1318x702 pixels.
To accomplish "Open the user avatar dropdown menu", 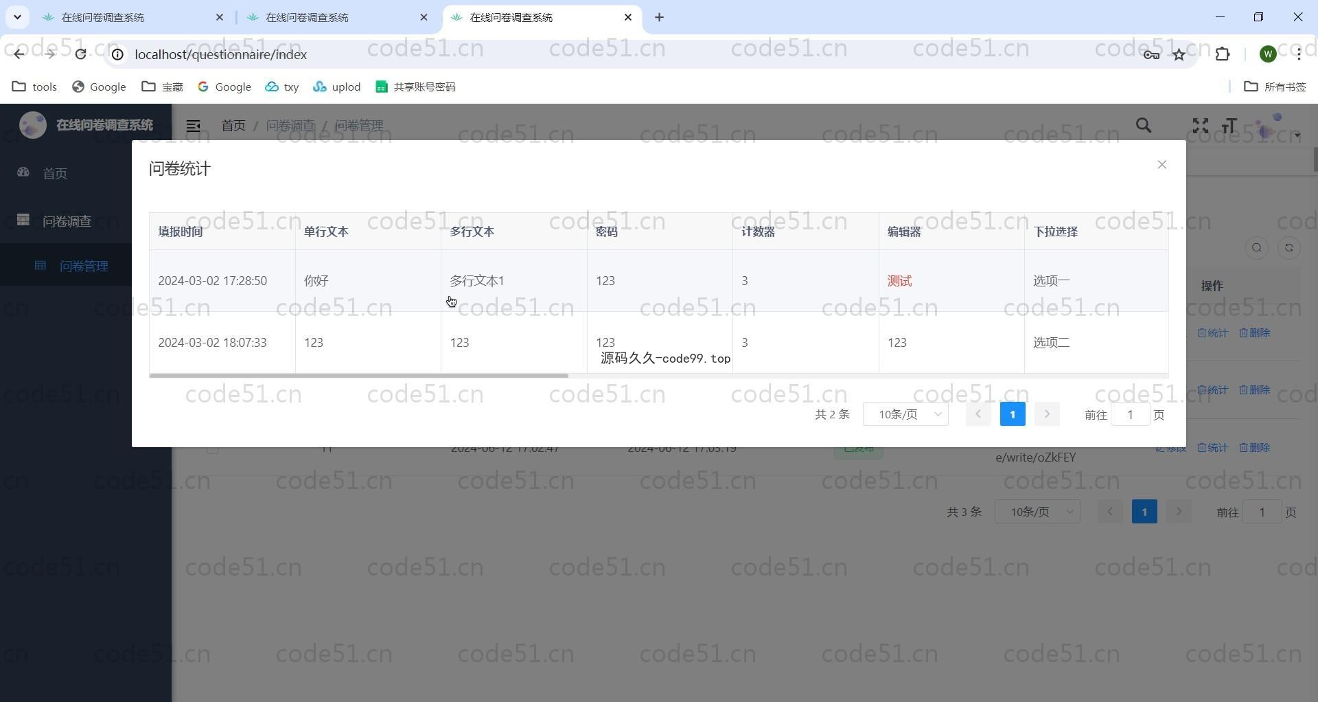I will point(1276,127).
